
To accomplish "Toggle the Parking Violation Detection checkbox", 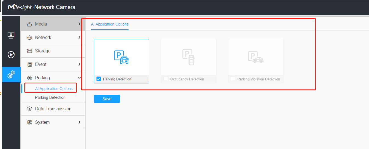I will point(233,79).
